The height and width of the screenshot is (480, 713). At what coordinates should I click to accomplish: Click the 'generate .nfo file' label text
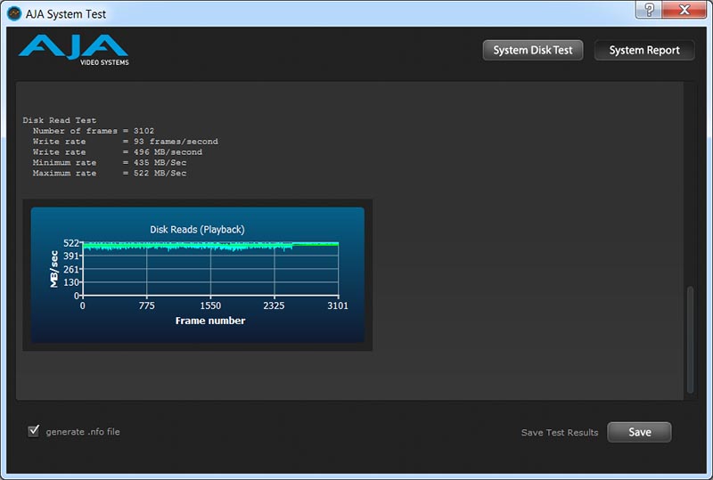click(83, 432)
